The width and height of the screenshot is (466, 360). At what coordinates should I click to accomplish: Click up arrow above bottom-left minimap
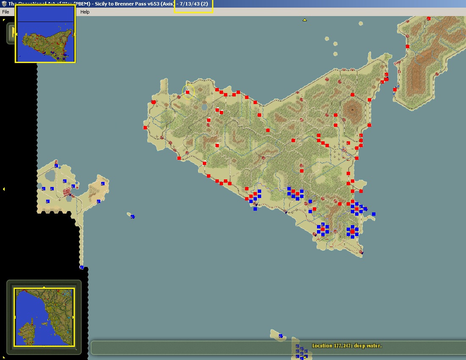[x=44, y=287]
